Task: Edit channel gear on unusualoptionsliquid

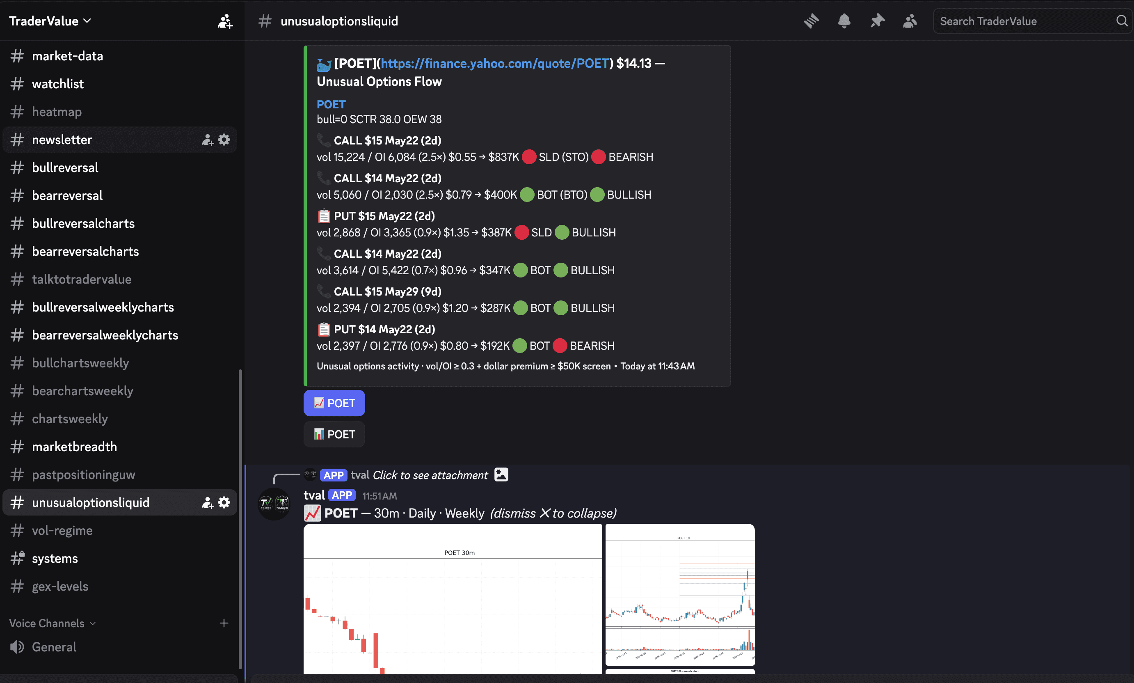Action: [x=224, y=502]
